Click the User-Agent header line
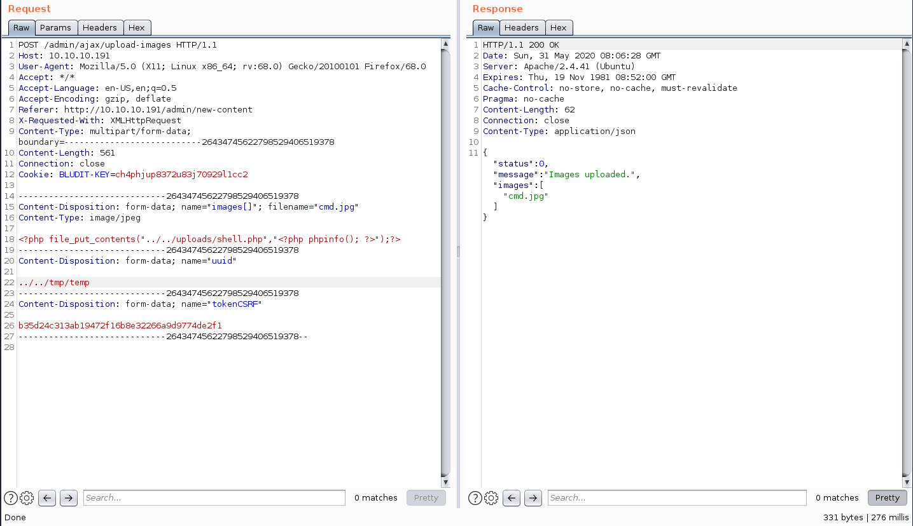The width and height of the screenshot is (913, 526). click(x=222, y=67)
